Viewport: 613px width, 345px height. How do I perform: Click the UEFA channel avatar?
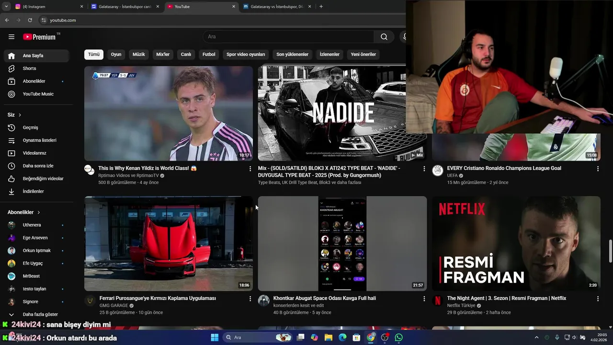(438, 171)
